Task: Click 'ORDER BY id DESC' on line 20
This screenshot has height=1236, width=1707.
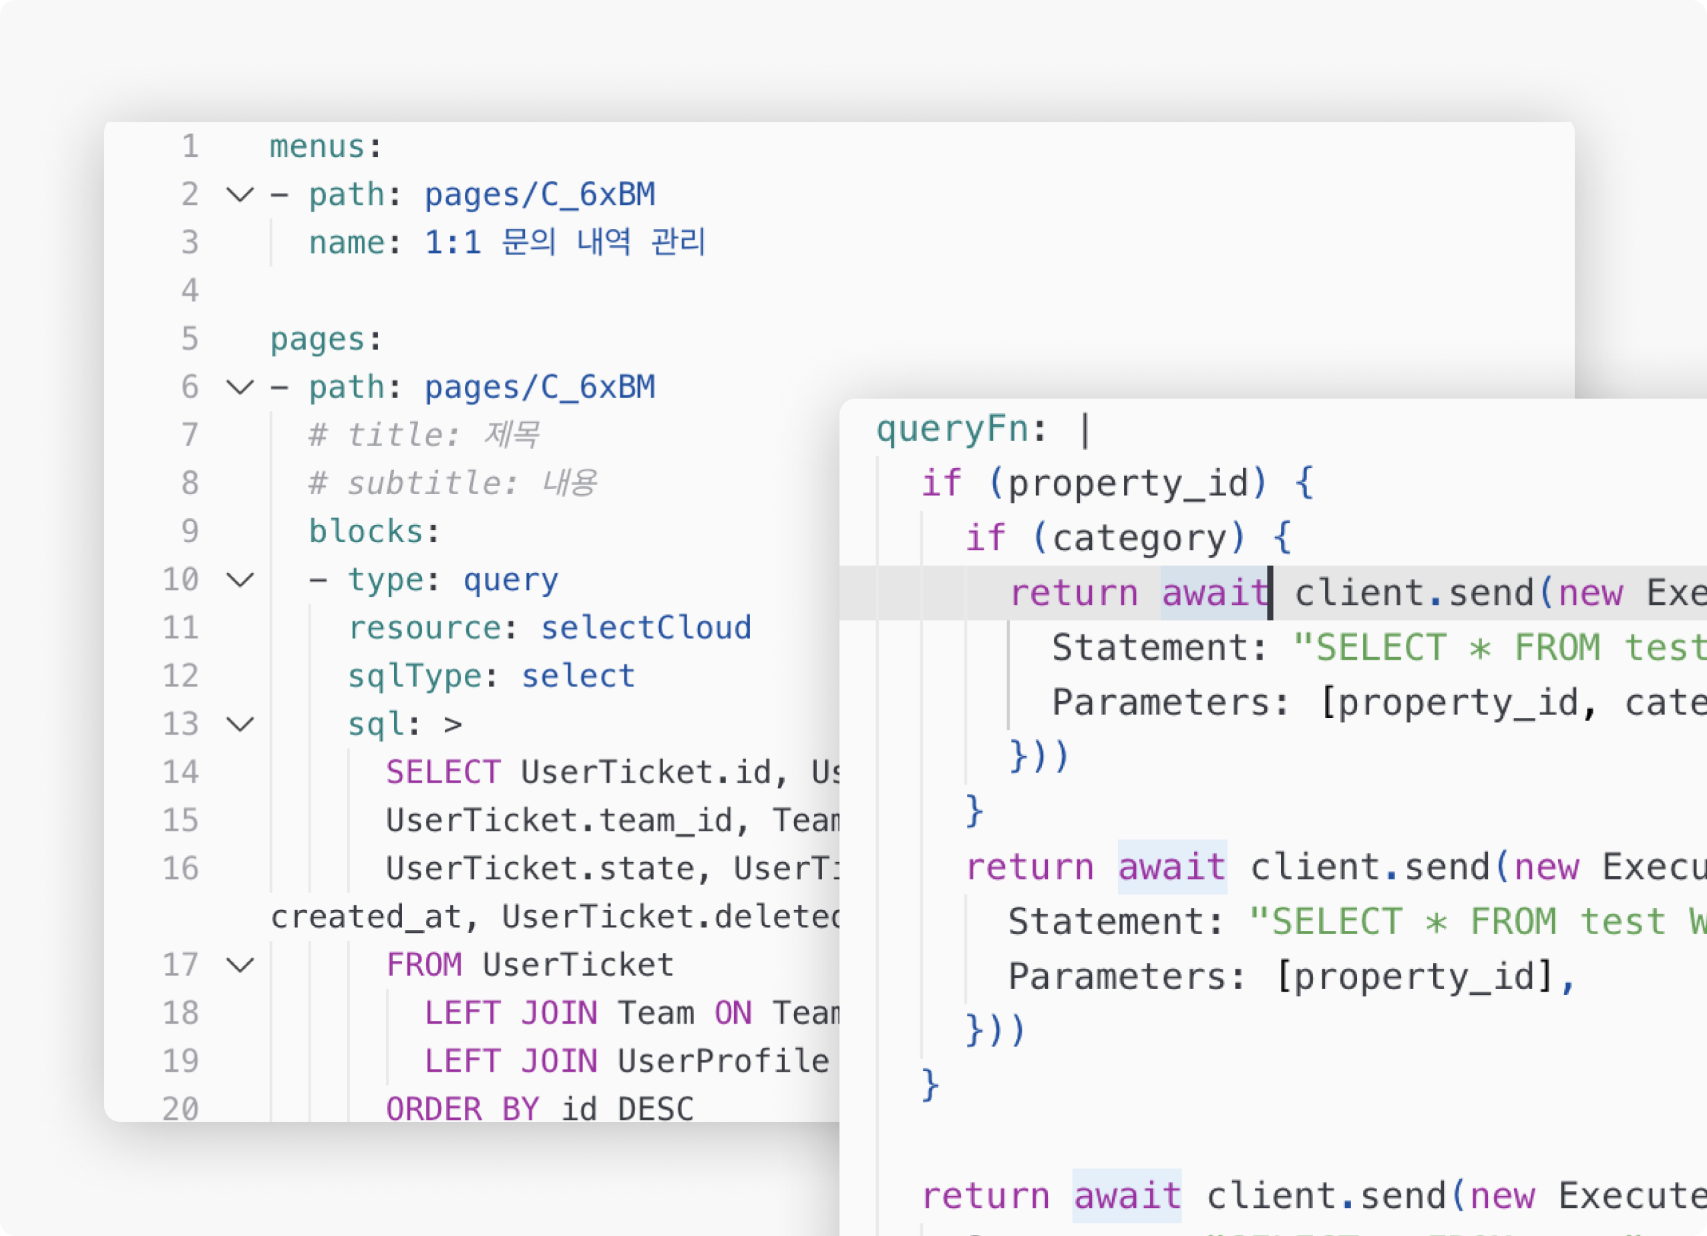Action: point(539,1108)
